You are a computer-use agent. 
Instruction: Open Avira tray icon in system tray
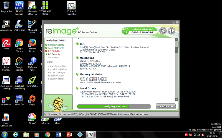click(x=186, y=135)
